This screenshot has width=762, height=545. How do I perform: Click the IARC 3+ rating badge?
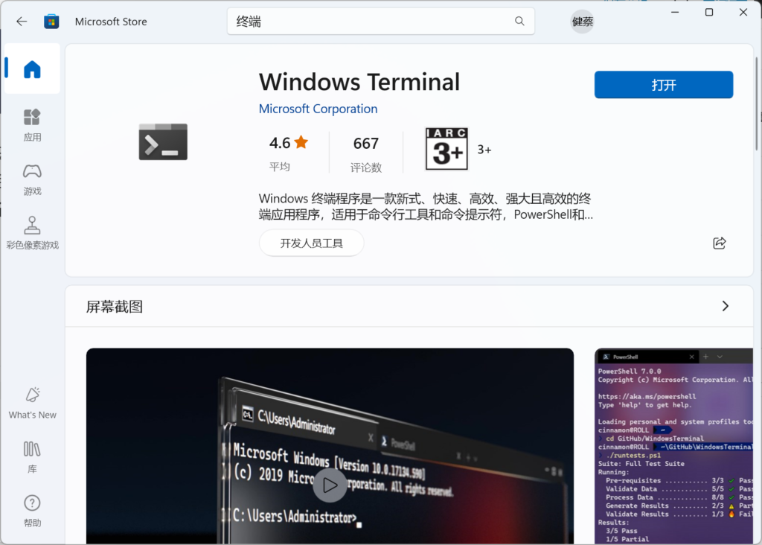[446, 149]
